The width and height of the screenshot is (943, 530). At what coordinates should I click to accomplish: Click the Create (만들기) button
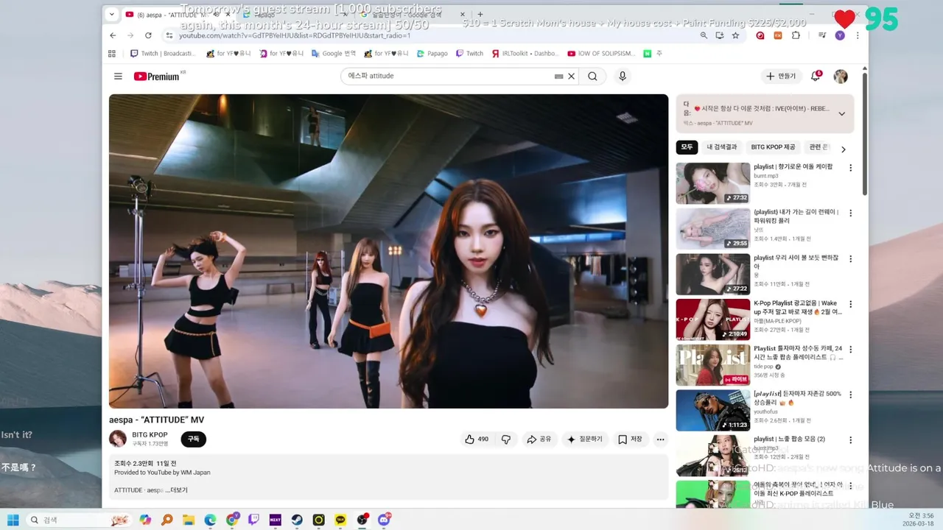(781, 77)
